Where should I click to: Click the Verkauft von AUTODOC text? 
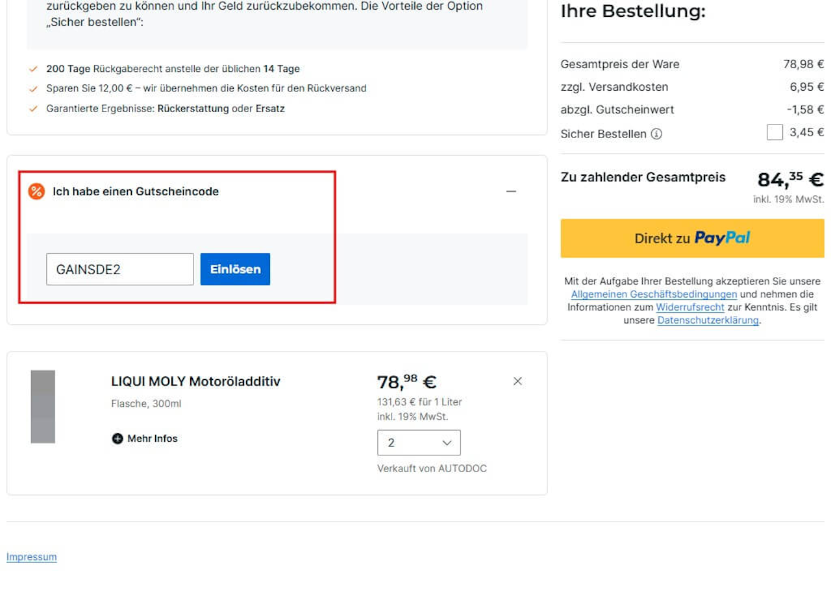(432, 468)
